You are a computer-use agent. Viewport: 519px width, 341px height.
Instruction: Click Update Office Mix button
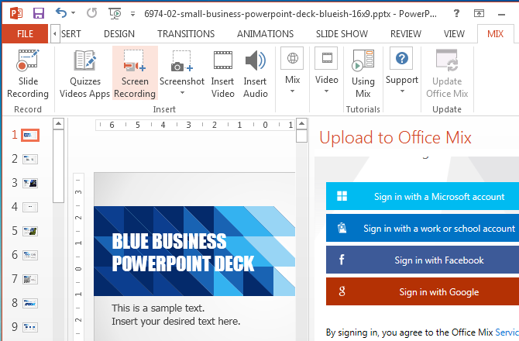pos(447,74)
